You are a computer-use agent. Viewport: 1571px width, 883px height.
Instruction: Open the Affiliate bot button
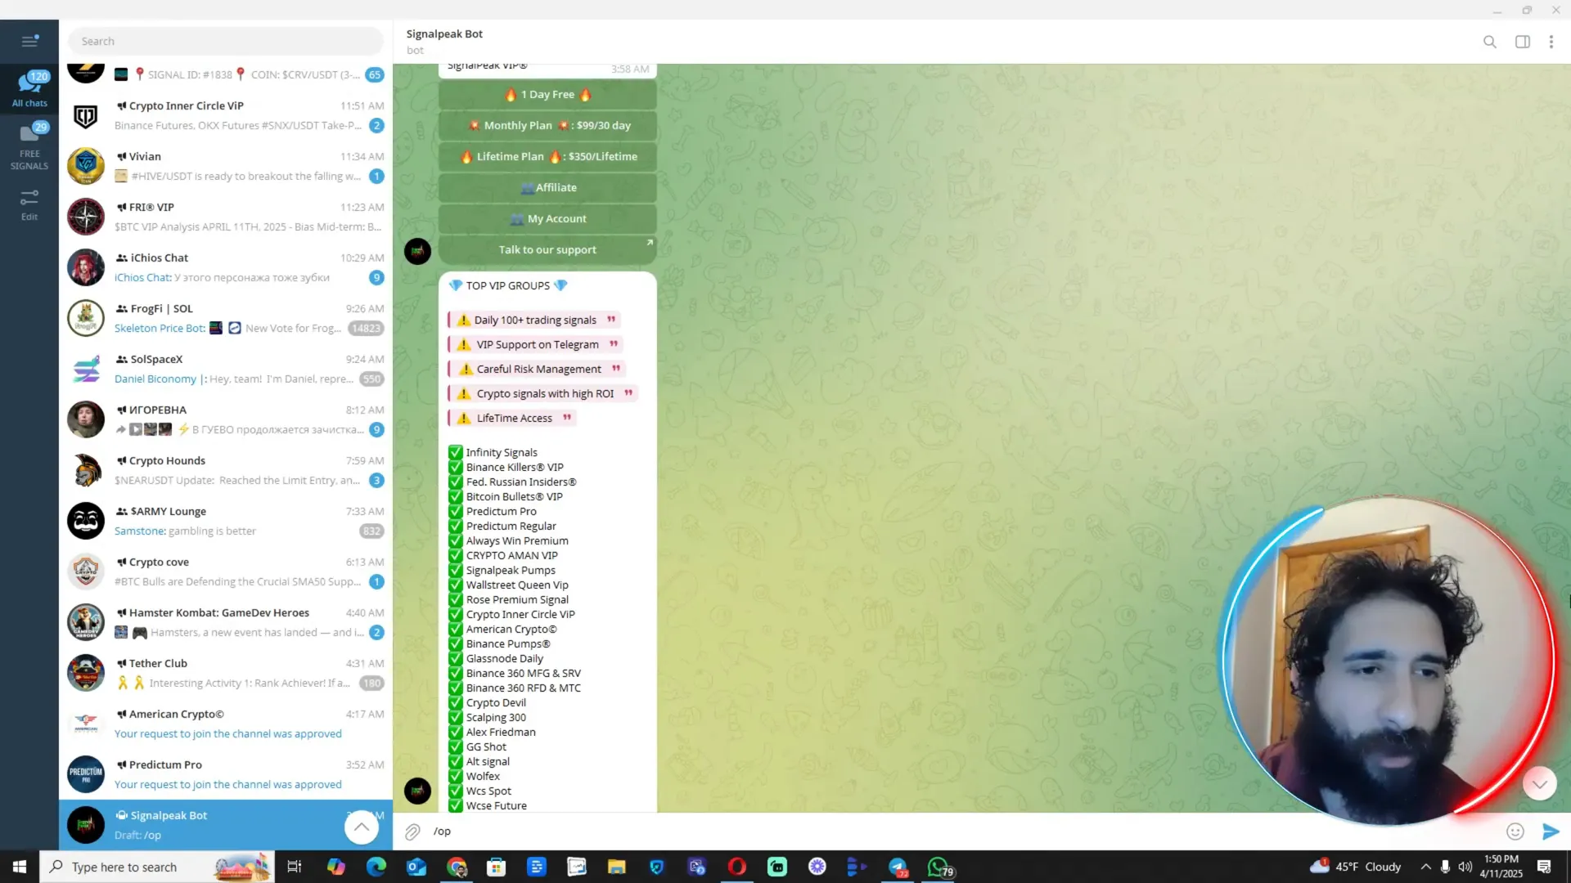pos(547,187)
